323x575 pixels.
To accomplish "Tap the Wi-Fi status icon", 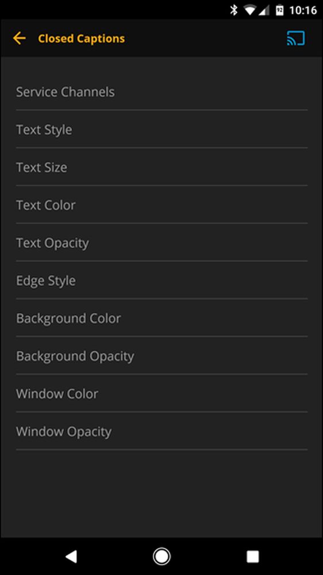I will click(250, 10).
